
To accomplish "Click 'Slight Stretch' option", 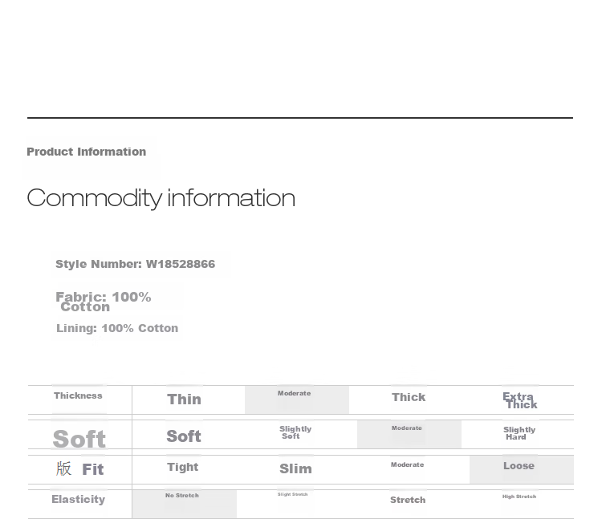I will 292,494.
